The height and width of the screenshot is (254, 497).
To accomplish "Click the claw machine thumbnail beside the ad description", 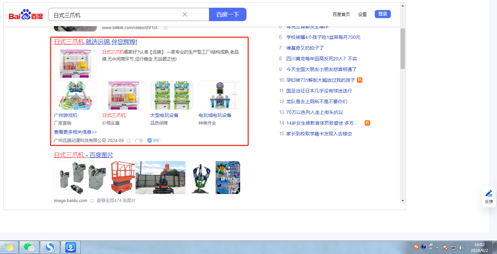I will [x=75, y=64].
